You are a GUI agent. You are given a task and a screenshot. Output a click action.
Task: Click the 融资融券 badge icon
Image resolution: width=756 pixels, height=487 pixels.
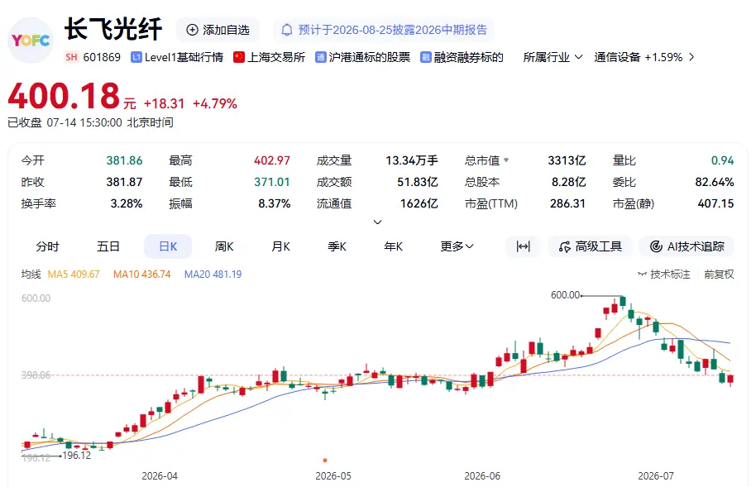426,57
